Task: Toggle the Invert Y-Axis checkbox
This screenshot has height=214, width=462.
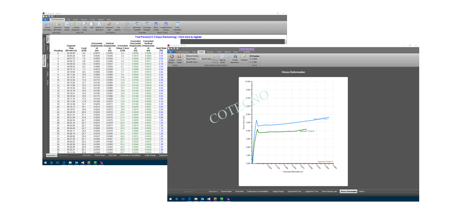Action: [x=200, y=59]
